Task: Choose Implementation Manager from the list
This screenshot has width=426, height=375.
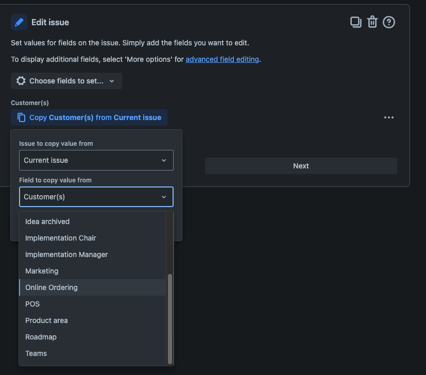Action: 66,254
